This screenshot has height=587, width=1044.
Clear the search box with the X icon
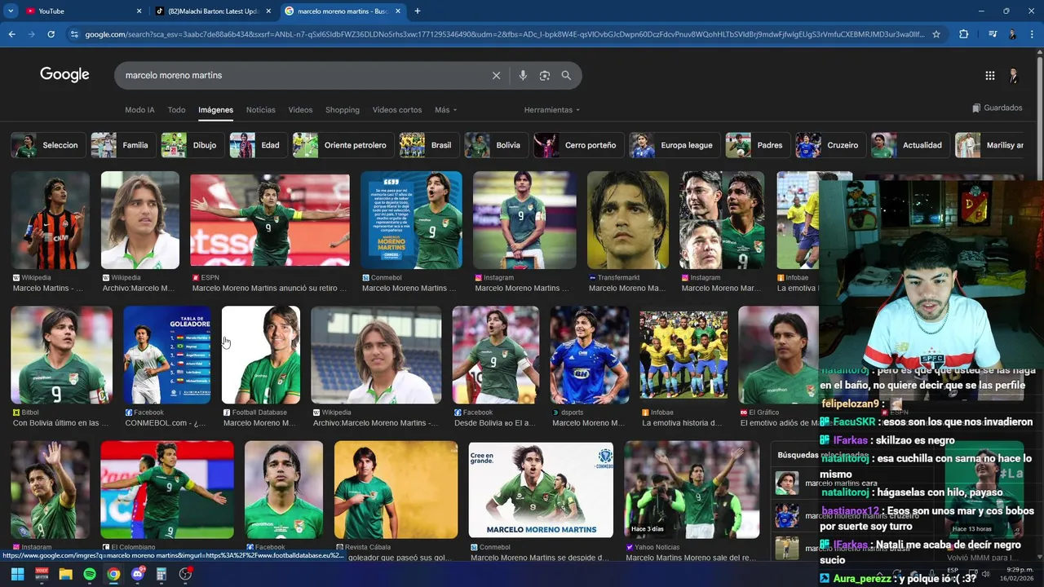pyautogui.click(x=496, y=75)
